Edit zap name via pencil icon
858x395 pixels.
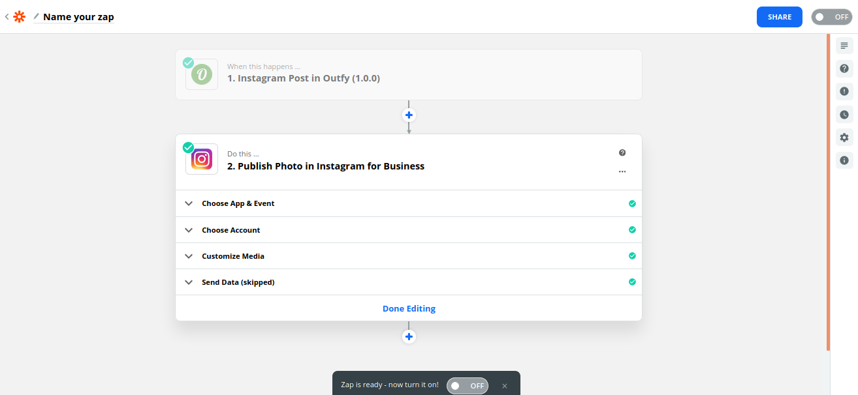tap(37, 16)
